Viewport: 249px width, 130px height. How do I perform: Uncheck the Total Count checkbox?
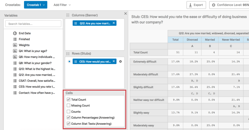coord(69,100)
